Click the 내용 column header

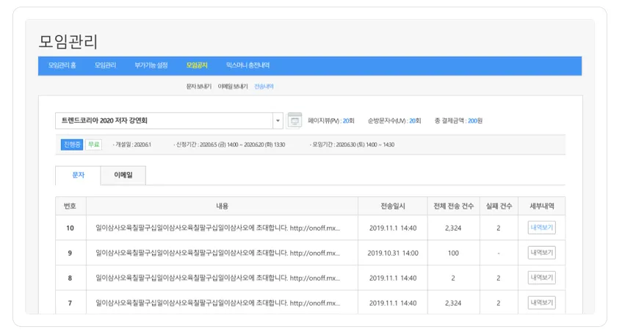(x=222, y=206)
